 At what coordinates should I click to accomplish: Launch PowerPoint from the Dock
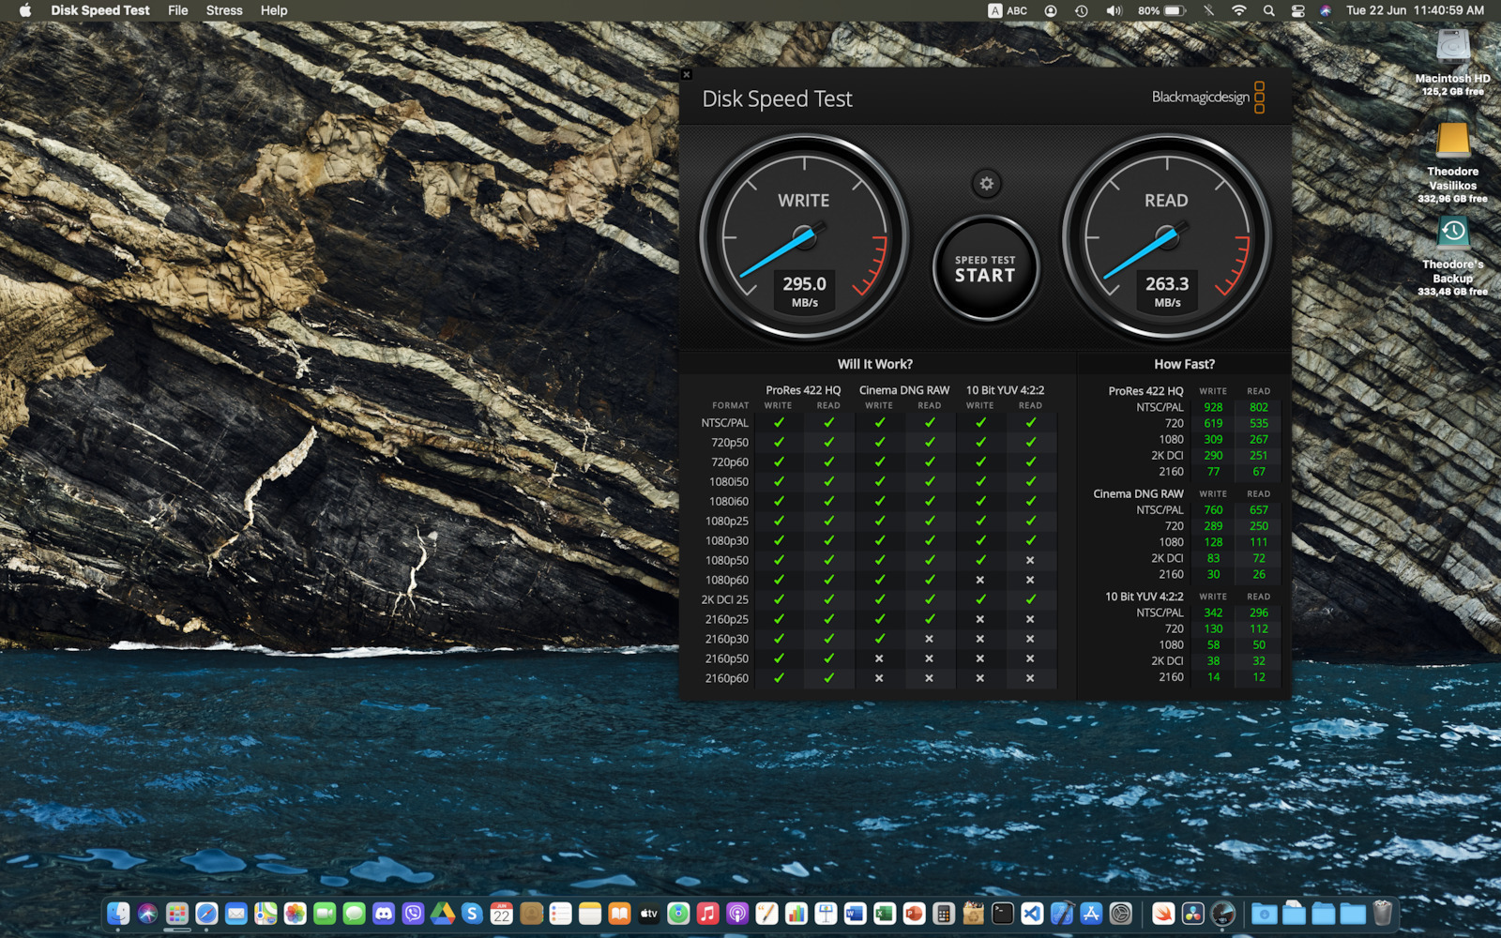coord(914,913)
